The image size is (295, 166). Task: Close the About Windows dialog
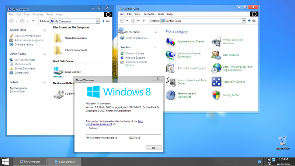click(x=158, y=79)
